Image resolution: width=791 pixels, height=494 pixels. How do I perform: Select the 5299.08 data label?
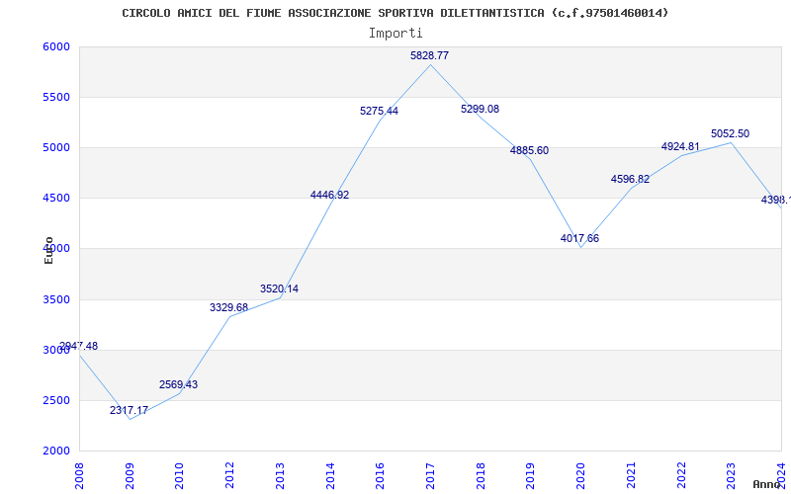480,109
